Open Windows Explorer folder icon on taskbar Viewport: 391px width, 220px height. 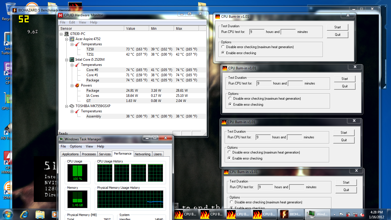(x=40, y=214)
